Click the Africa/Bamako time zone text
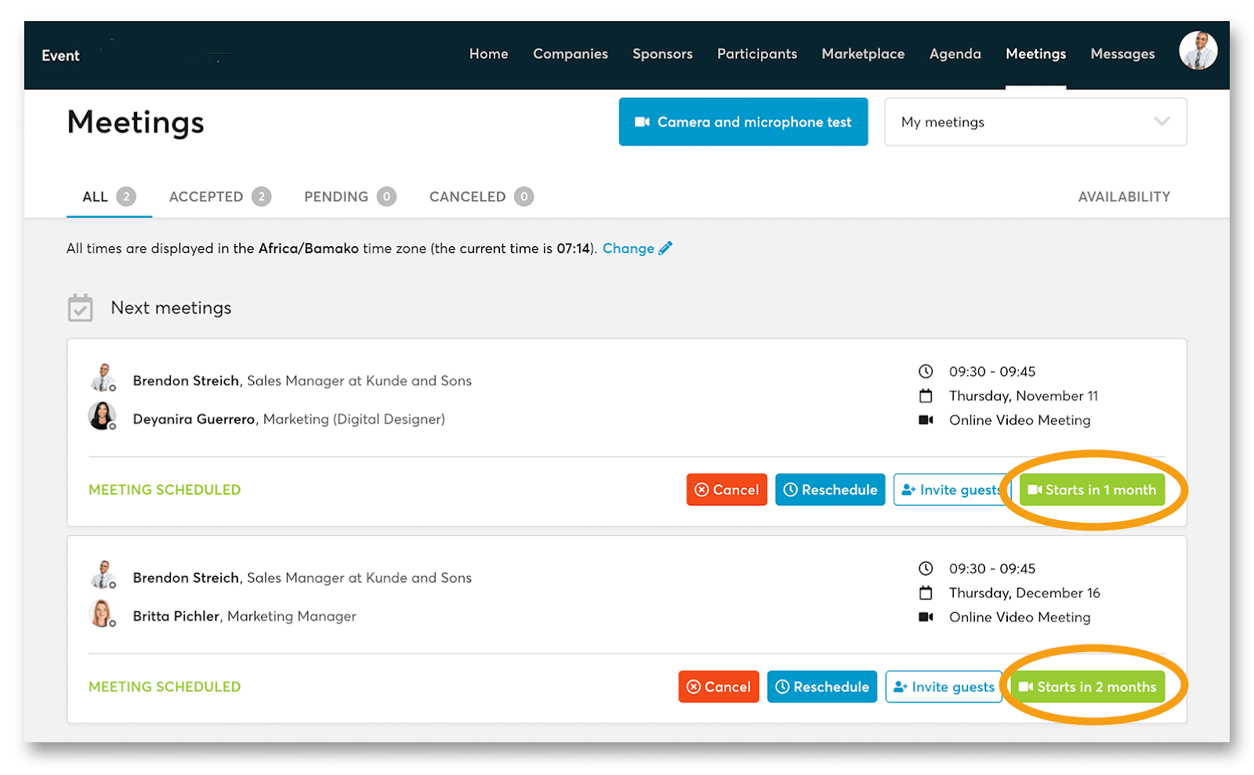The height and width of the screenshot is (775, 1254). pos(309,248)
